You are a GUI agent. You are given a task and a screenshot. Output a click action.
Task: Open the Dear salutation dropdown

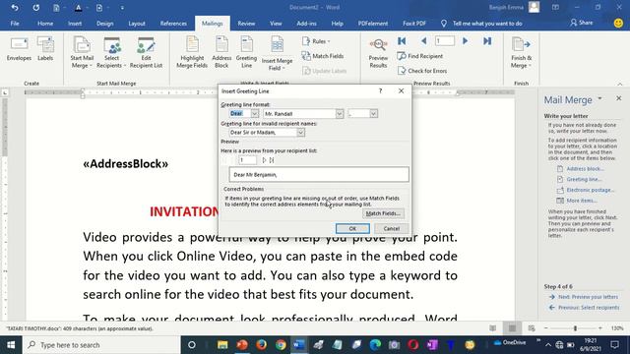(254, 114)
